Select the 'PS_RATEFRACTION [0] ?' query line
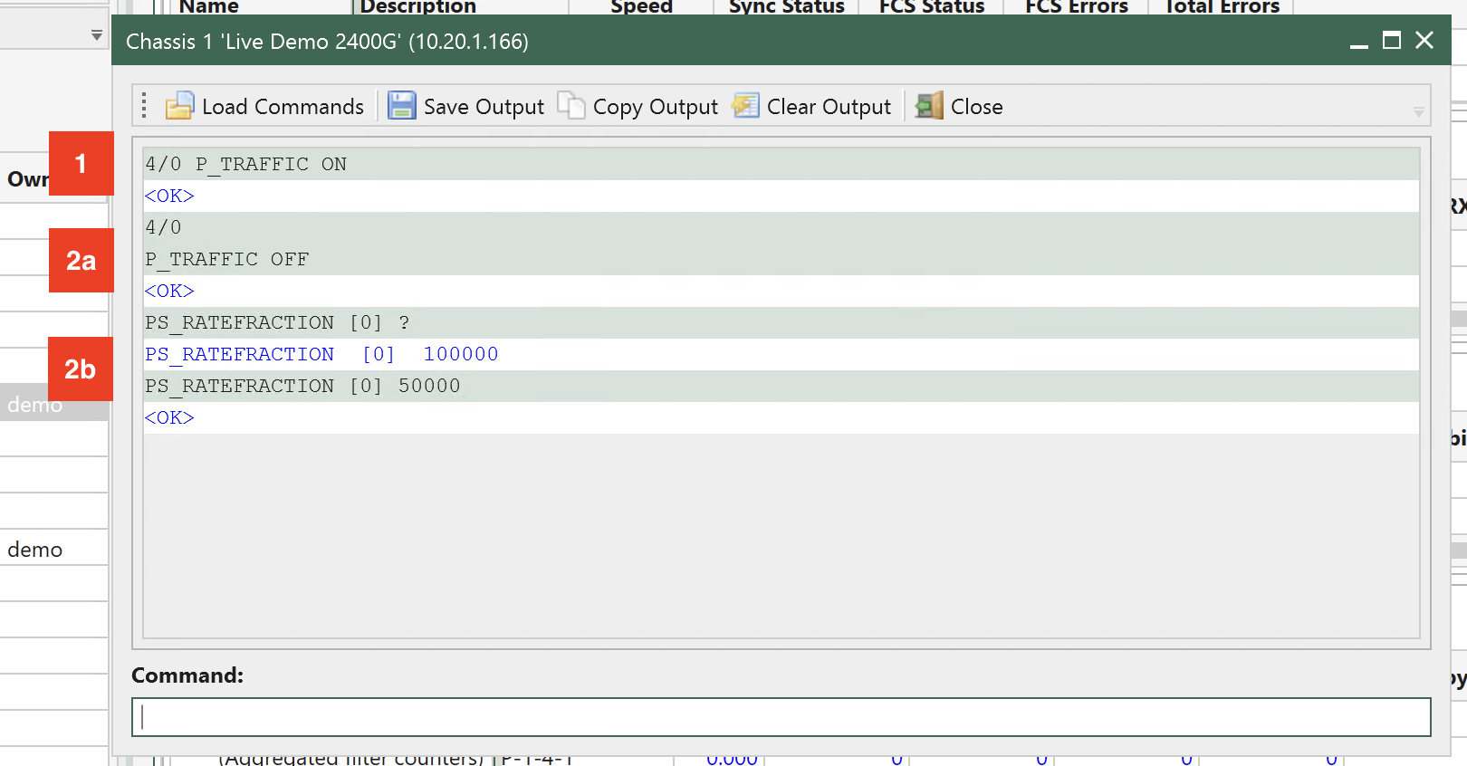This screenshot has height=766, width=1467. [781, 322]
